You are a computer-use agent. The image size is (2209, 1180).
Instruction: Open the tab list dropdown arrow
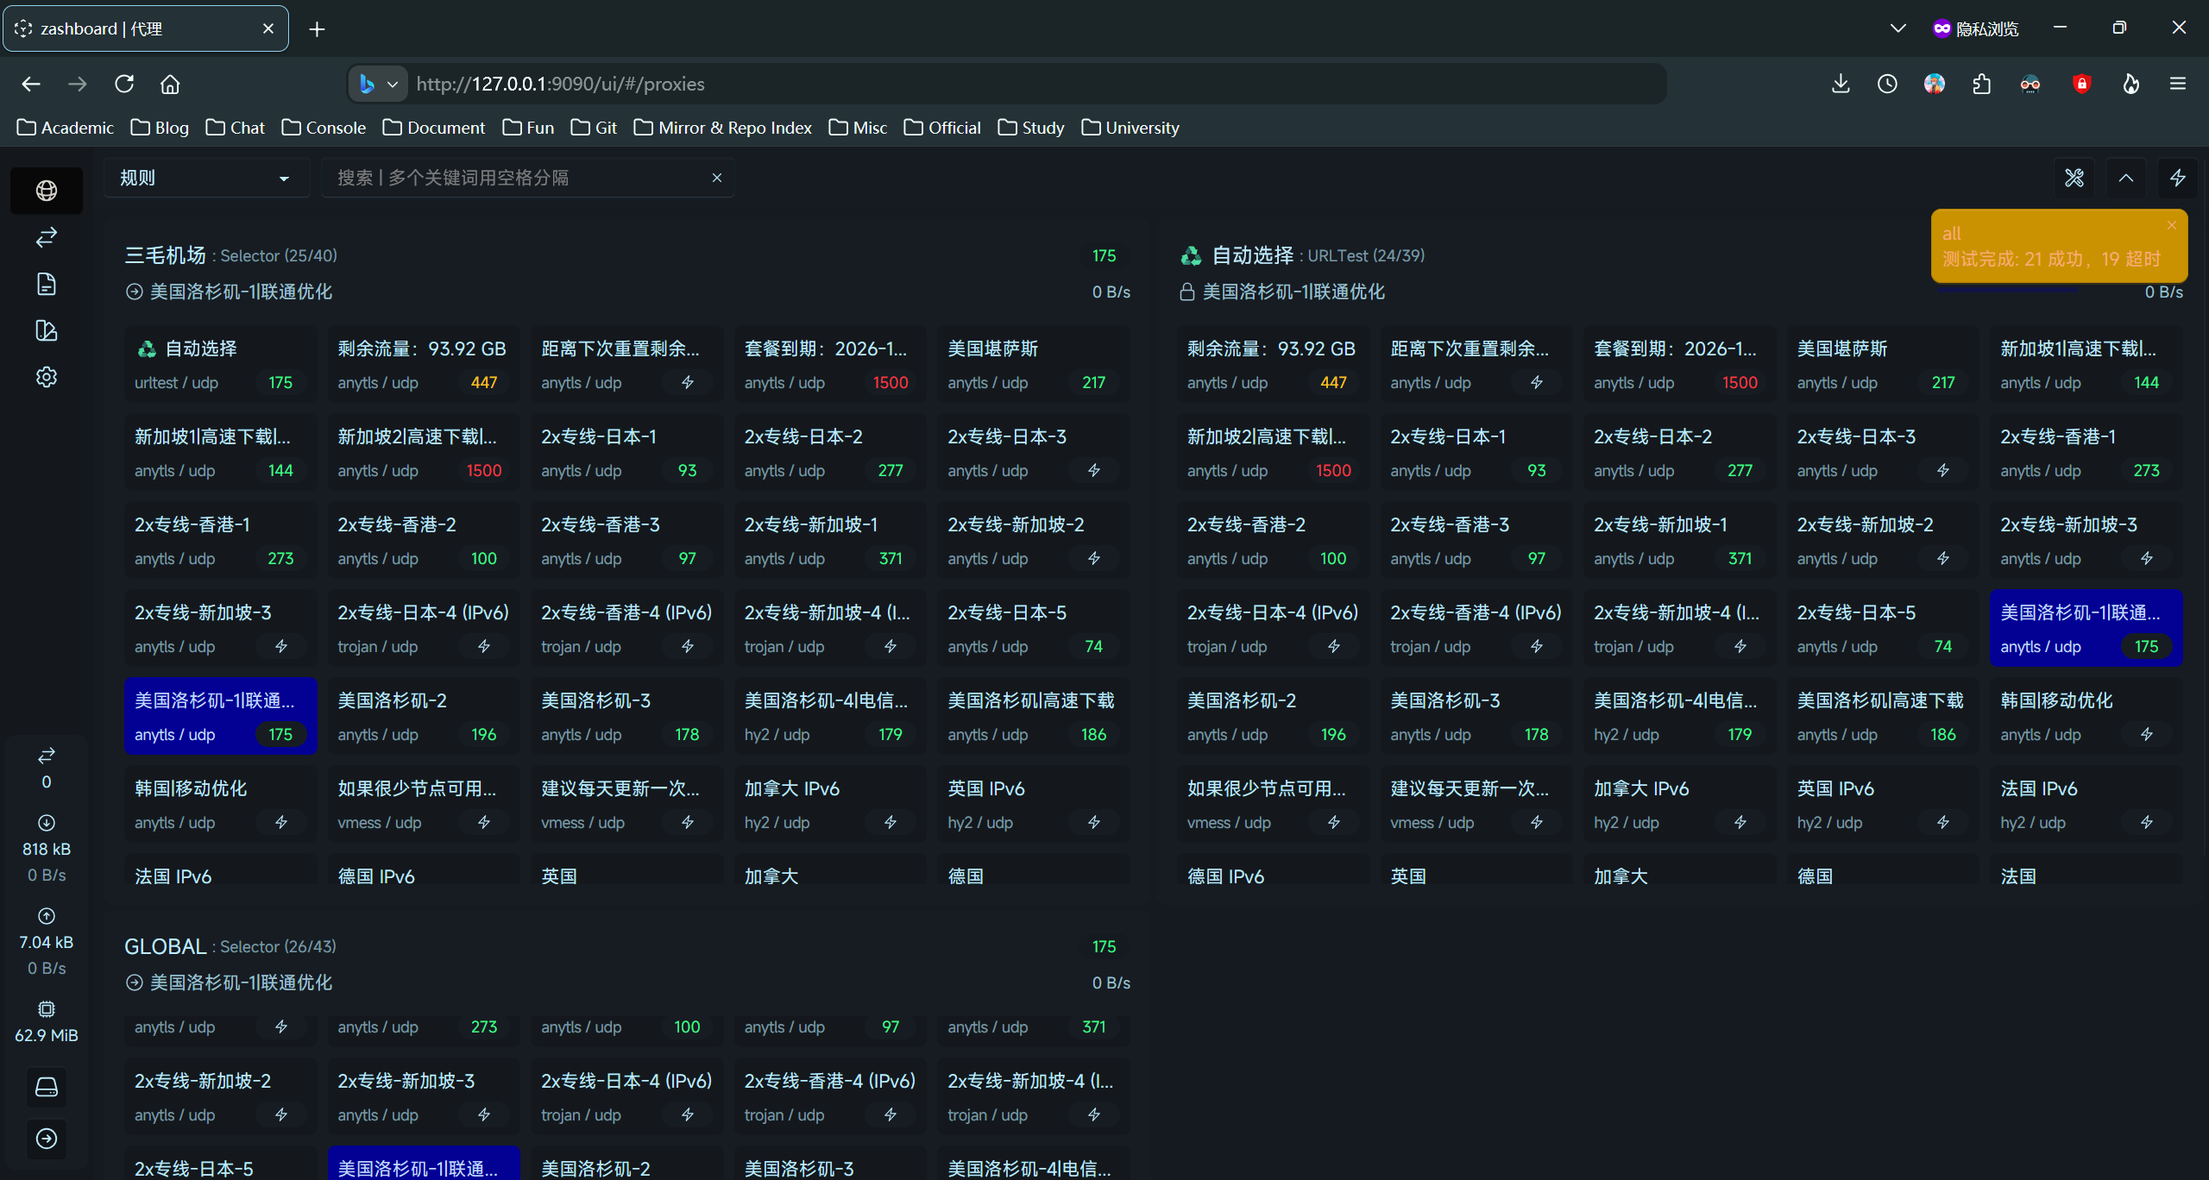(1897, 28)
